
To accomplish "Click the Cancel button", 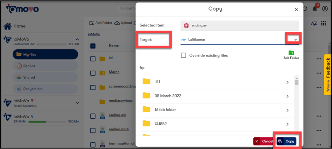I will click(265, 141).
